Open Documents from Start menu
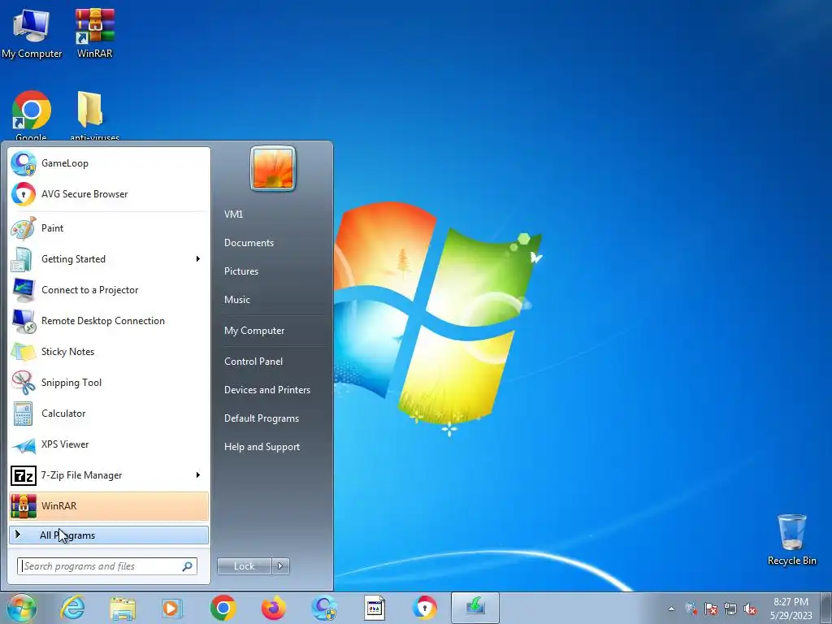Image resolution: width=832 pixels, height=624 pixels. point(249,243)
